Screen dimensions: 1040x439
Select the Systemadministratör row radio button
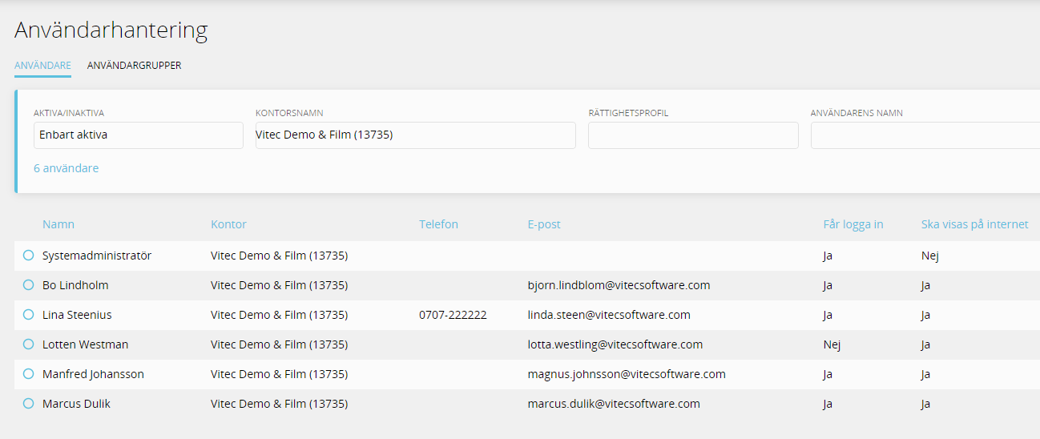(x=28, y=256)
